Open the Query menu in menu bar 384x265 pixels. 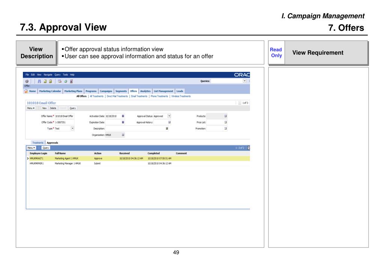point(57,75)
